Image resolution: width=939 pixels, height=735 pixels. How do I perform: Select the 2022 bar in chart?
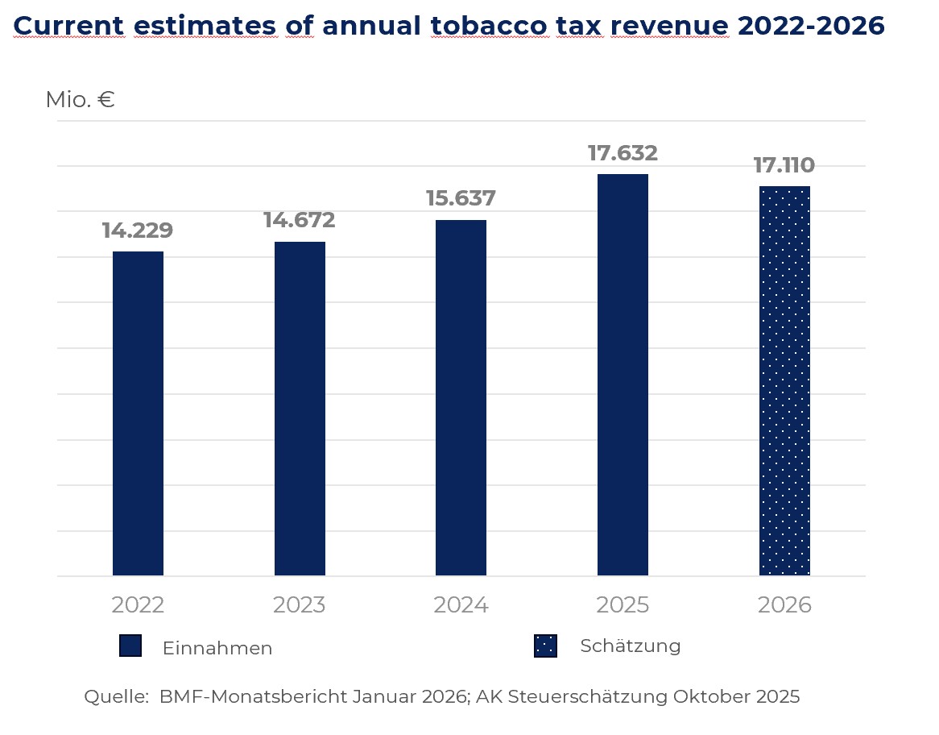pyautogui.click(x=138, y=413)
